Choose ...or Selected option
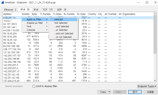 click(x=63, y=30)
